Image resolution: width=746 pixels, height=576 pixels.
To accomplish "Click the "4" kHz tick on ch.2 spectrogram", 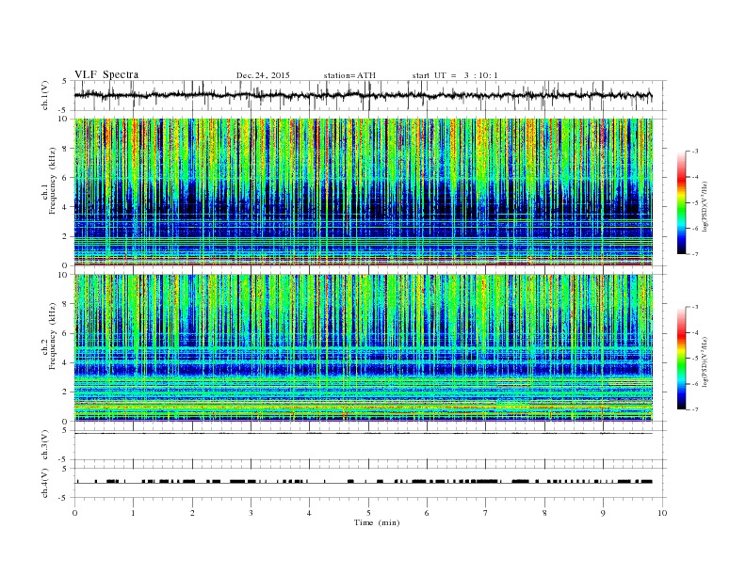I will coord(66,363).
